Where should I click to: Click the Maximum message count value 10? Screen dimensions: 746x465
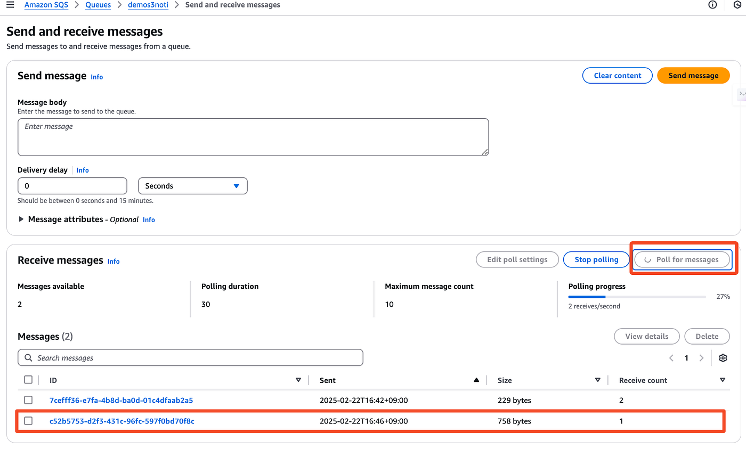click(x=390, y=305)
